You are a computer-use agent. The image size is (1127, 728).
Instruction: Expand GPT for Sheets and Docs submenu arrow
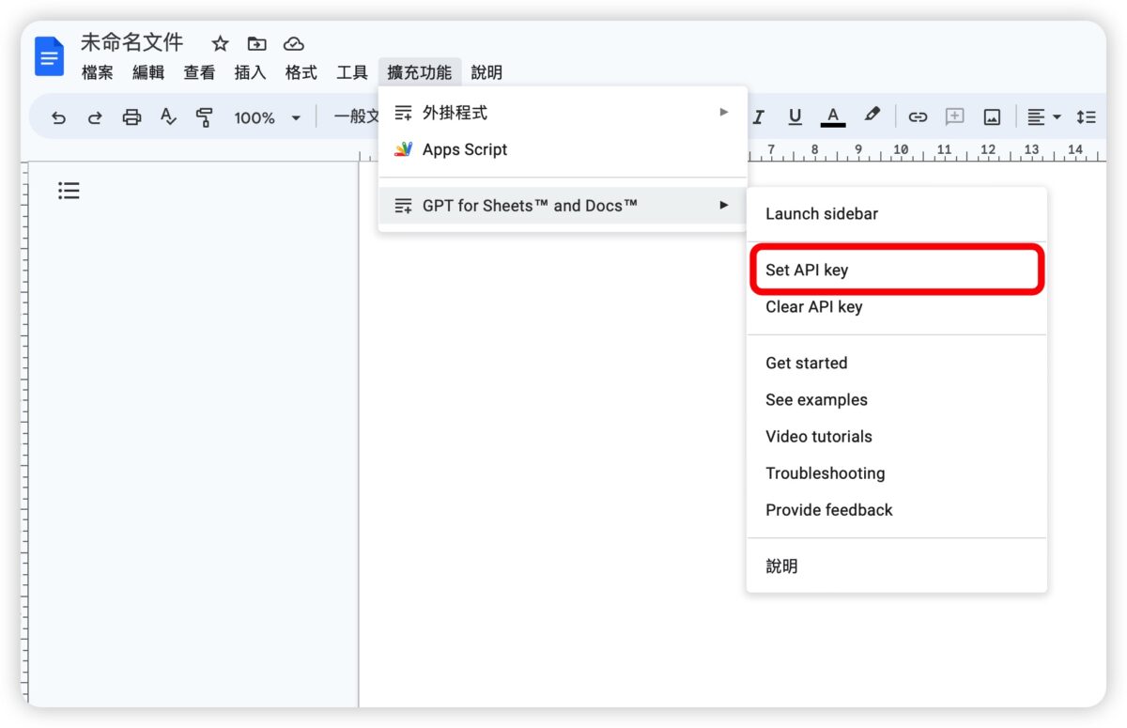(723, 205)
